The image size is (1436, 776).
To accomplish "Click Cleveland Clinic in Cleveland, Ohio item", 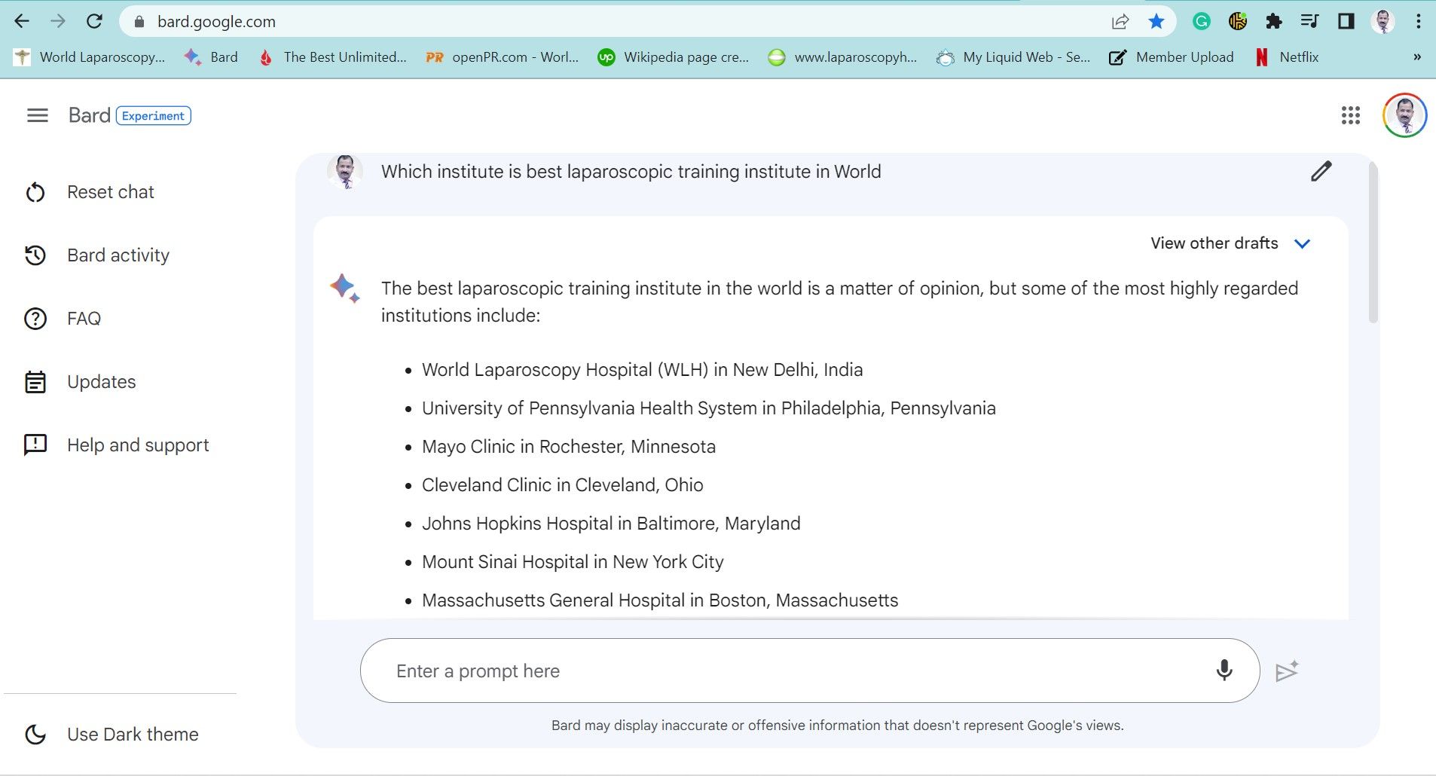I will tap(563, 485).
